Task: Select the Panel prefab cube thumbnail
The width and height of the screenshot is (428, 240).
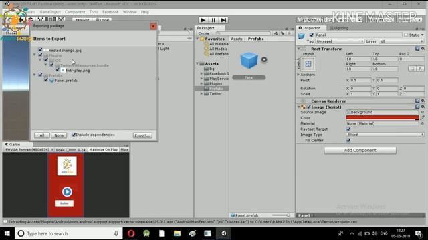Action: click(x=249, y=61)
